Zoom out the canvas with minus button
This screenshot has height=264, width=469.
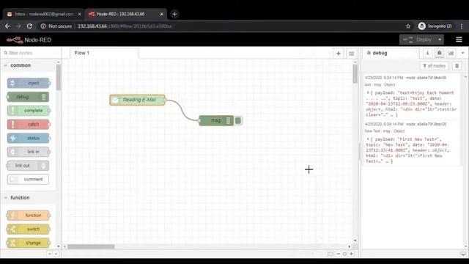click(x=338, y=254)
